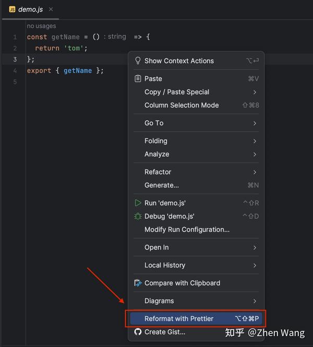Expand the Refactor submenu arrow

(x=255, y=172)
